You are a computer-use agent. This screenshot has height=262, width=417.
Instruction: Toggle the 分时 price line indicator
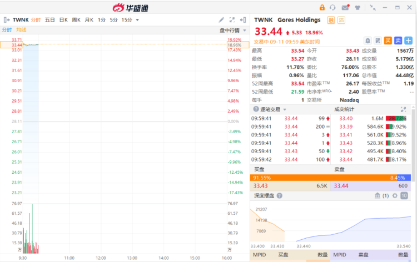7,30
